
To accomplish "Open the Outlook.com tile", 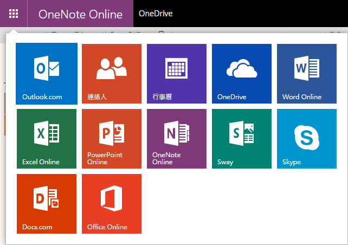I will pos(47,74).
